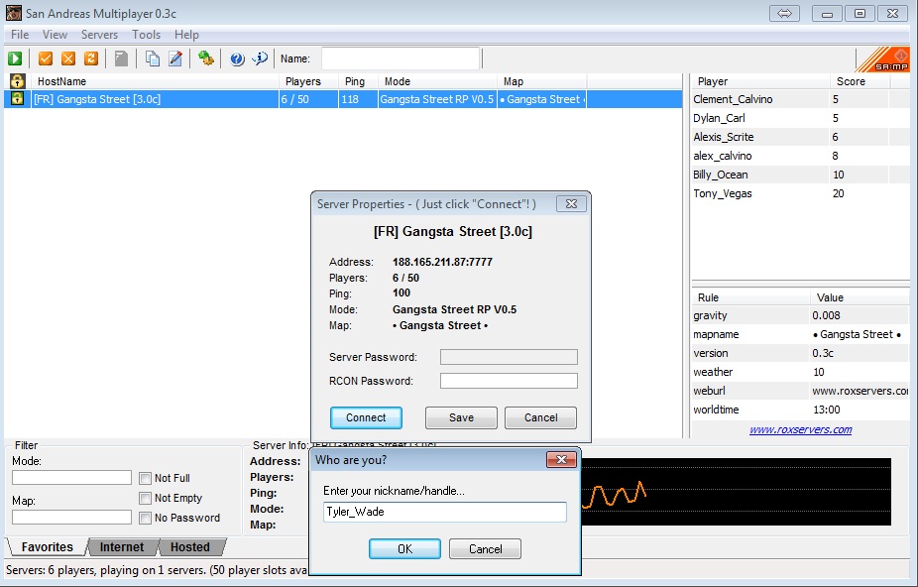Select player Billy_Ocean in the list
The width and height of the screenshot is (918, 587).
pyautogui.click(x=800, y=174)
